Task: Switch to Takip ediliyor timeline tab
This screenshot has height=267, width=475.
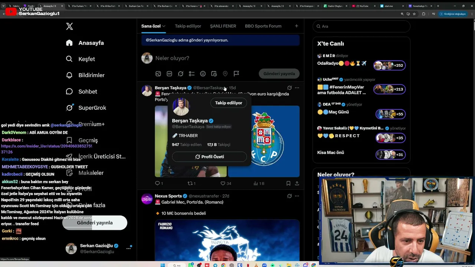Action: pos(188,26)
